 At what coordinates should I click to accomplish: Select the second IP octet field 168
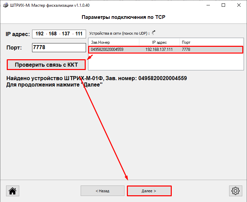coord(52,34)
